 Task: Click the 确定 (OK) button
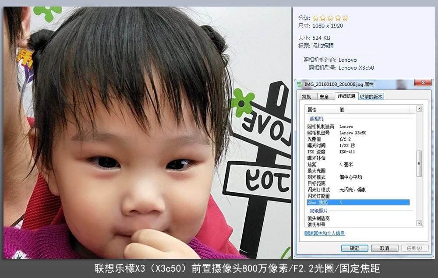pos(354,248)
